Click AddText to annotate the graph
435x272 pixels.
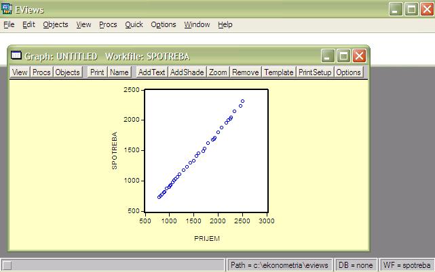[151, 72]
